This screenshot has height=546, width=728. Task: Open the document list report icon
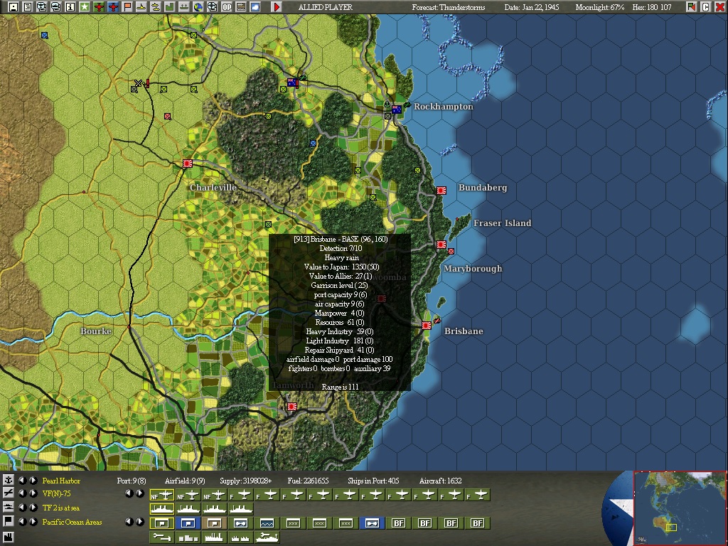28,7
